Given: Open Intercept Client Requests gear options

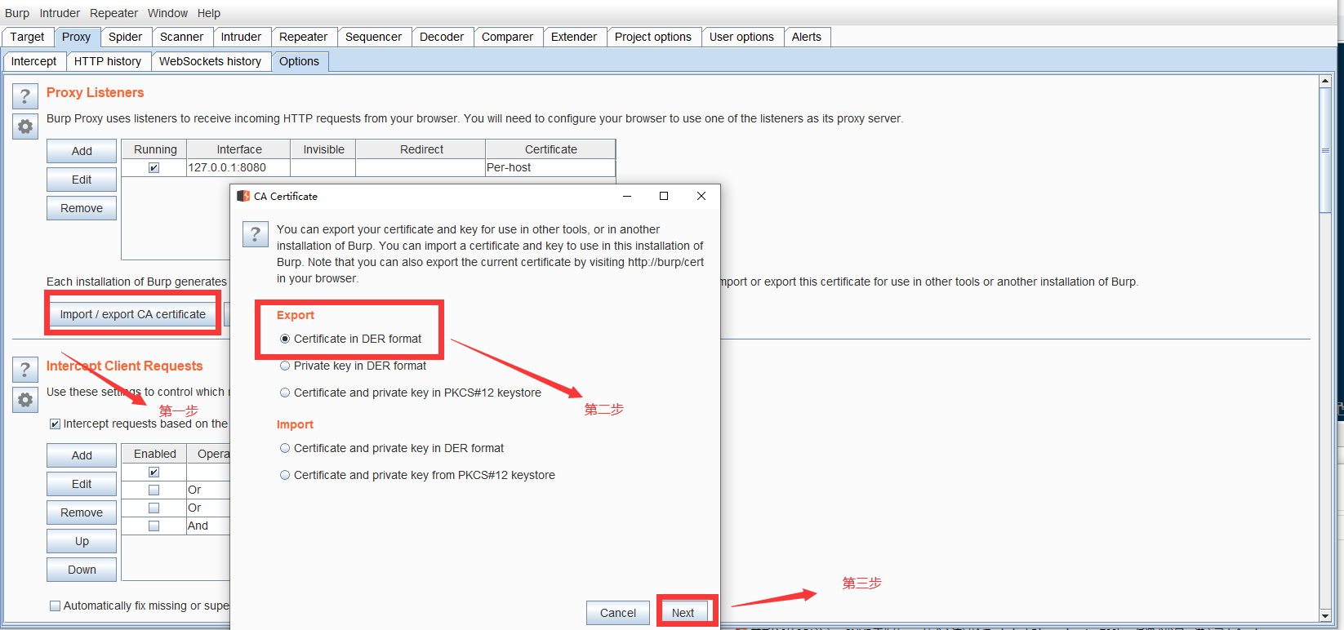Looking at the screenshot, I should (25, 400).
